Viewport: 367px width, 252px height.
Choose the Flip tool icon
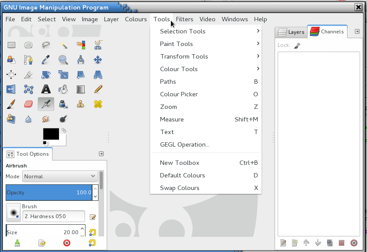click(11, 89)
